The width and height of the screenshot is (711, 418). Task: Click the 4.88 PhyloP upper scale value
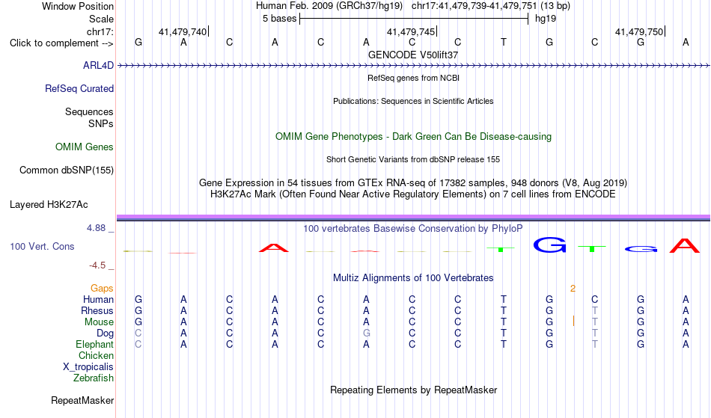(96, 228)
